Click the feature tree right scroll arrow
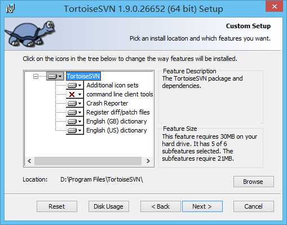 click(x=148, y=161)
